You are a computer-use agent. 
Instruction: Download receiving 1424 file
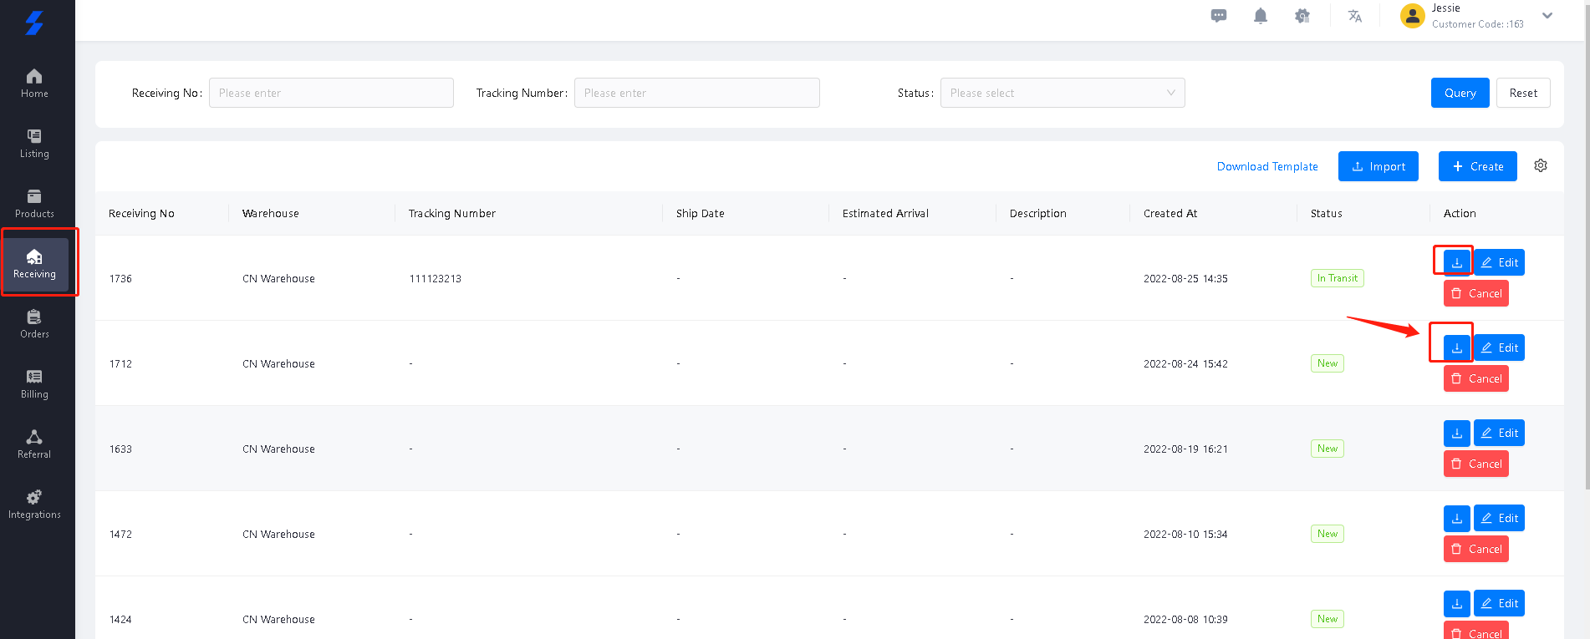[1457, 603]
